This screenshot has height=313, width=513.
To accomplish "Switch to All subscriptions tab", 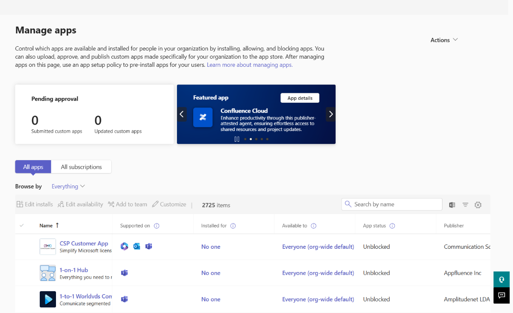I will point(81,167).
